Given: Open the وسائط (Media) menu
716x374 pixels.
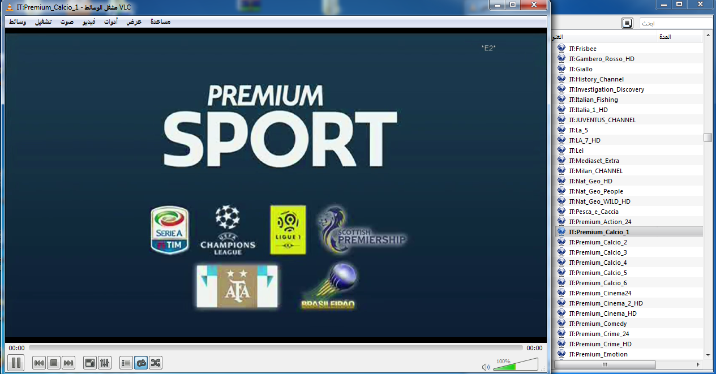Looking at the screenshot, I should click(17, 22).
